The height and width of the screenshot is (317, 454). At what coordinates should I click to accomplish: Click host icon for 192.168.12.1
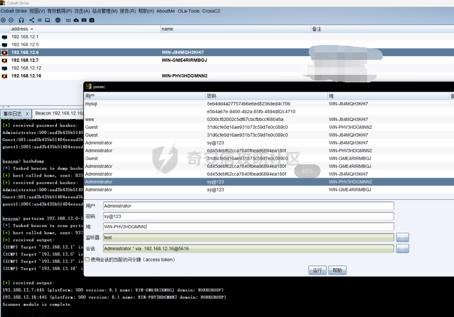click(4, 37)
